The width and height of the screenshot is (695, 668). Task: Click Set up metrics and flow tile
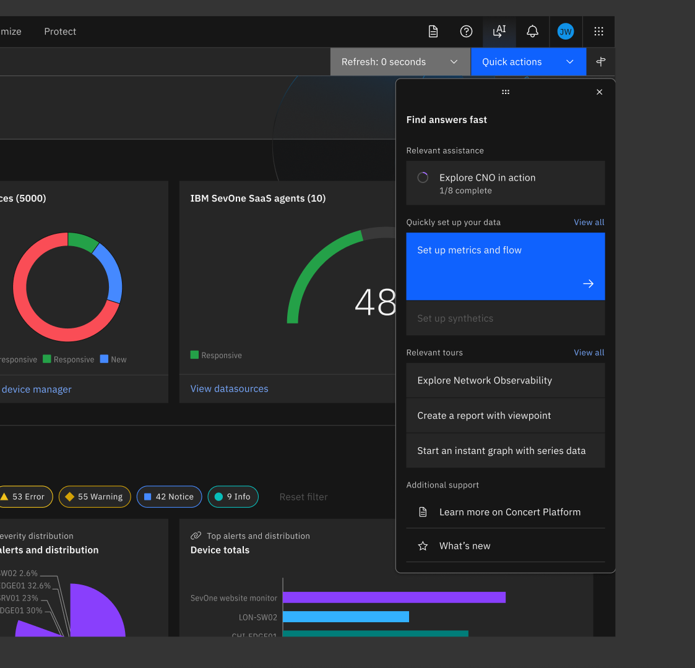pyautogui.click(x=505, y=266)
